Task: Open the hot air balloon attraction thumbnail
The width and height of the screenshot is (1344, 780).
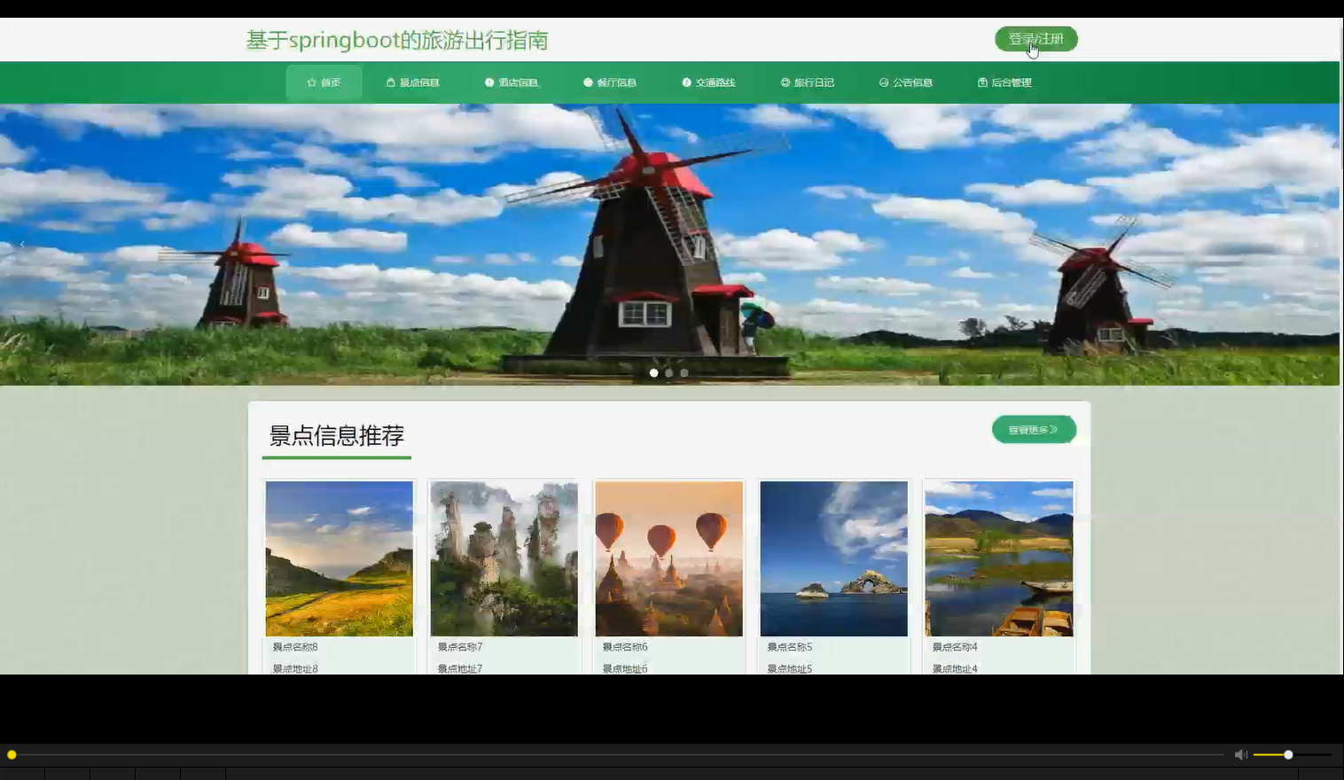Action: coord(668,558)
